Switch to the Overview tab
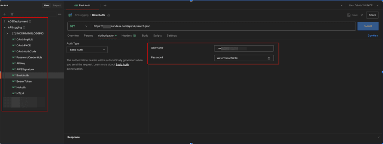The width and height of the screenshot is (383, 144). (x=73, y=36)
